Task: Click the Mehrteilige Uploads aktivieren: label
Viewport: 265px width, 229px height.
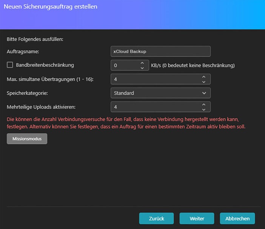Action: tap(41, 107)
